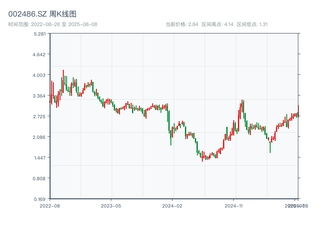Click the 2022-08 x-axis date label
This screenshot has width=331, height=248.
[x=50, y=205]
